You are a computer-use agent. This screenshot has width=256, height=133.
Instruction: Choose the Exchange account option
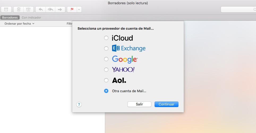pos(106,48)
